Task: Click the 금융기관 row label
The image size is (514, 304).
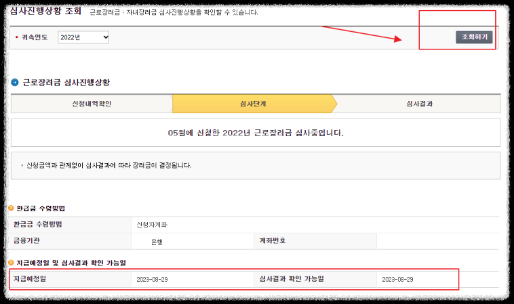Action: point(26,240)
